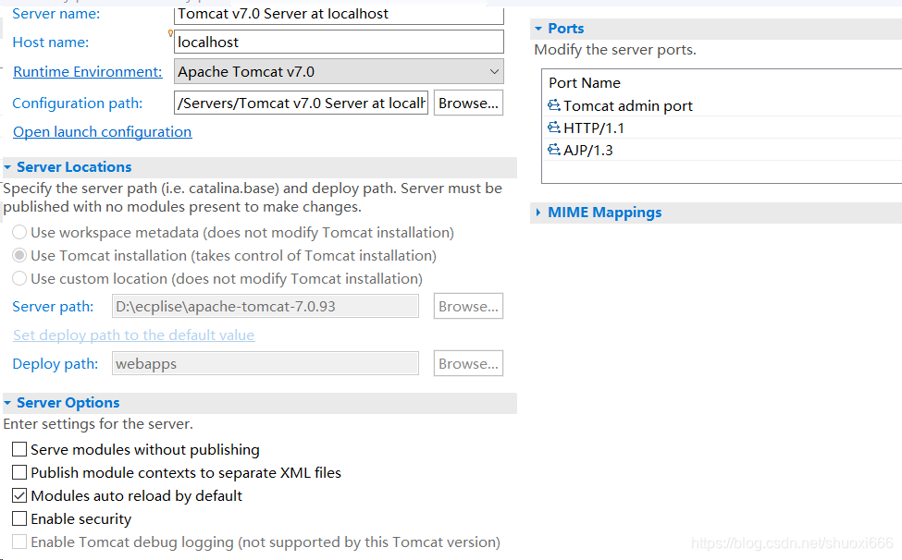Toggle Enable Tomcat debug logging checkbox
This screenshot has width=902, height=560.
[x=19, y=542]
